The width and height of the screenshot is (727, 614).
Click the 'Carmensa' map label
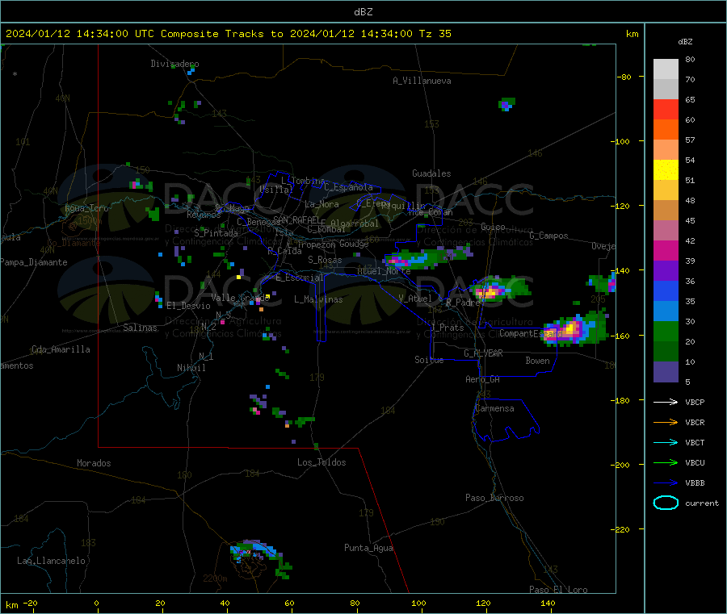pyautogui.click(x=494, y=408)
